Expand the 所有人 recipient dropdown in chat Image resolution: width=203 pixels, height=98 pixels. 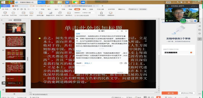[x=88, y=63]
